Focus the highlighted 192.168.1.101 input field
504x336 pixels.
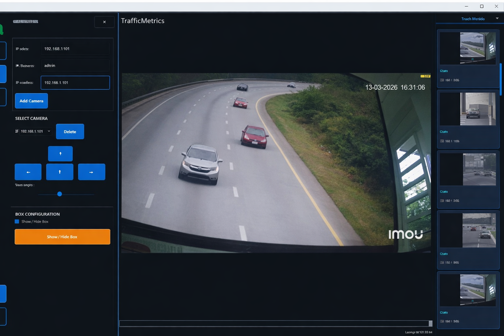[x=75, y=82]
